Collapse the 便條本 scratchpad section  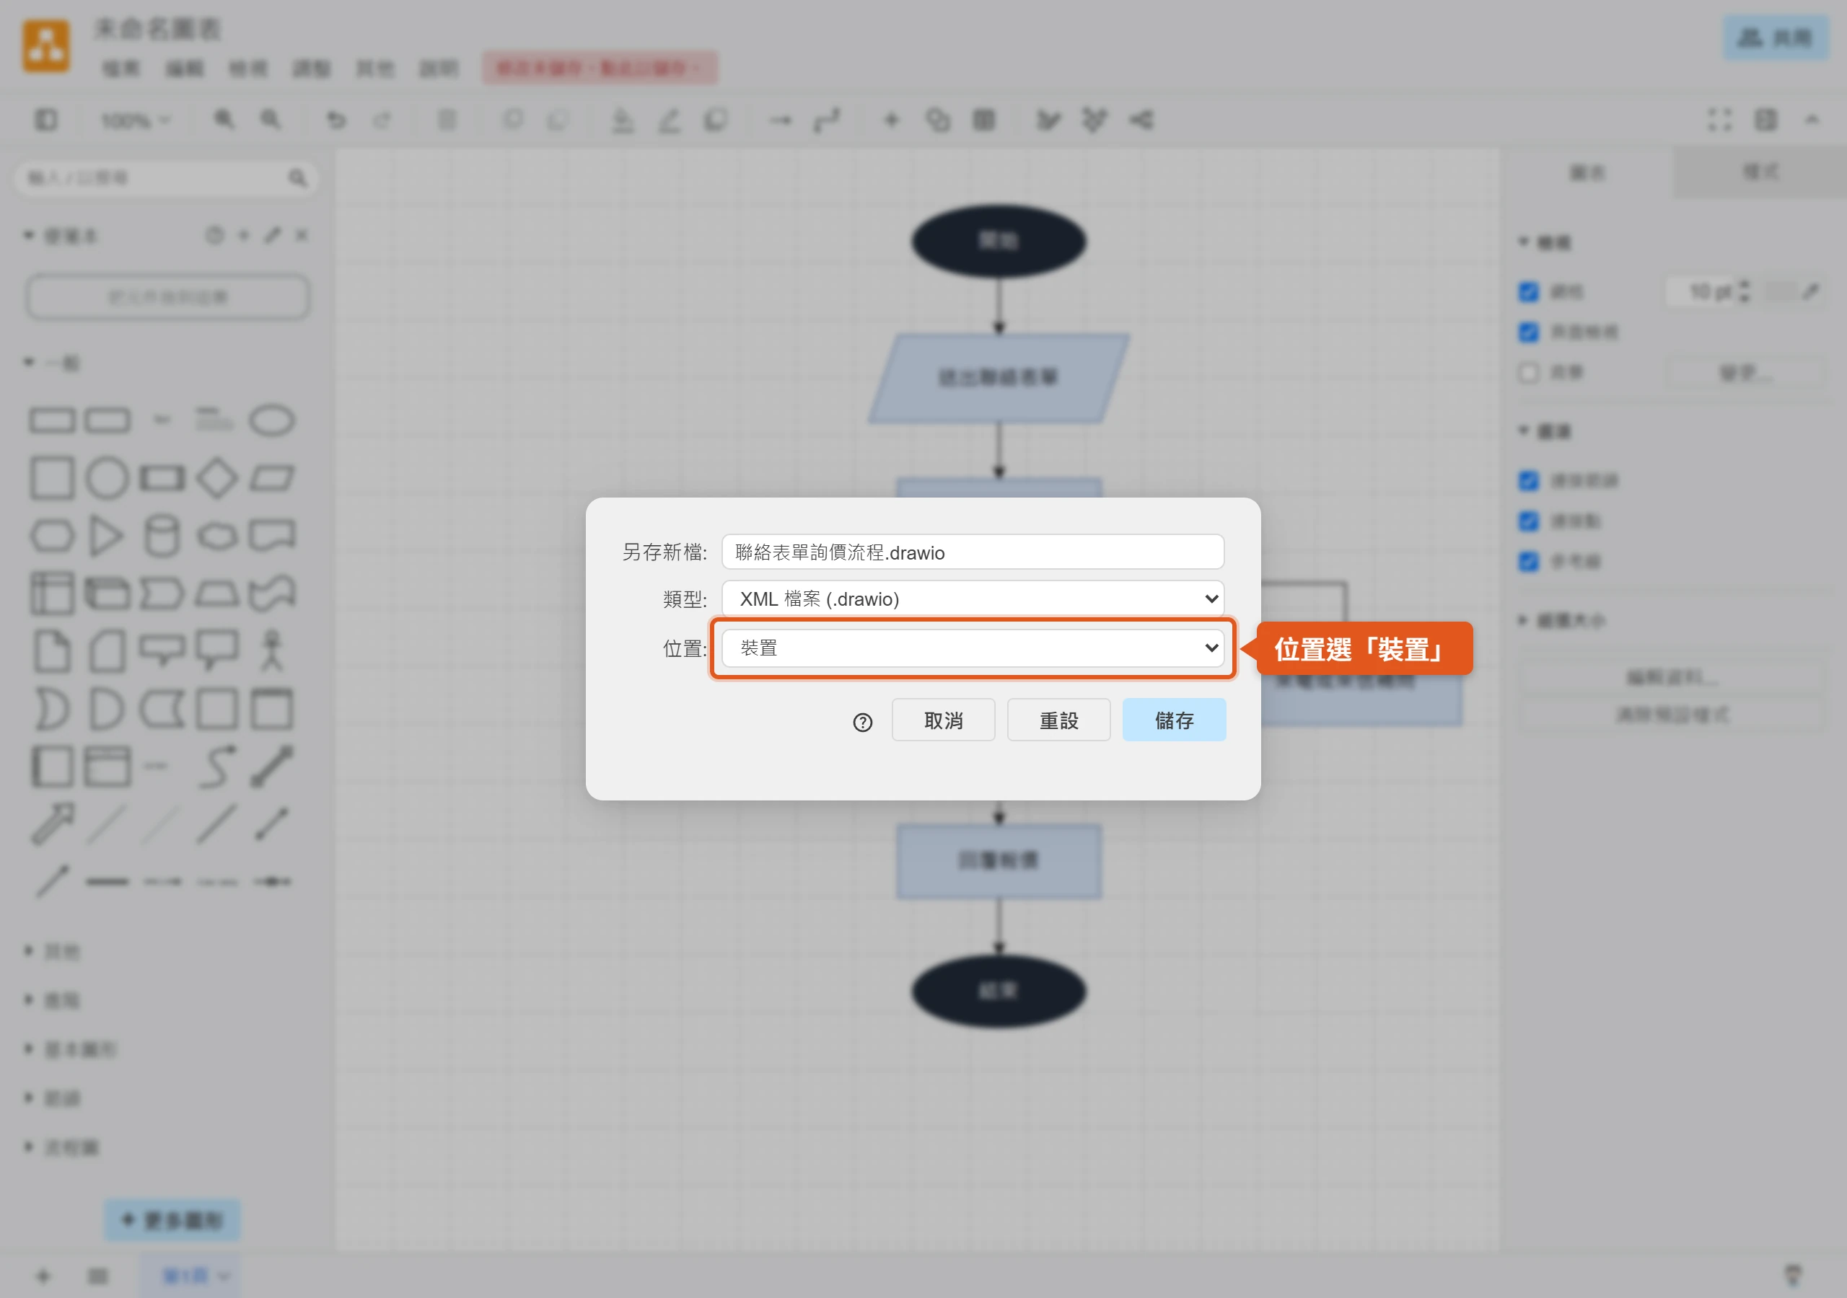(x=61, y=236)
